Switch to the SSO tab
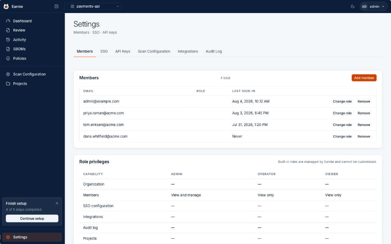This screenshot has width=391, height=244. click(104, 51)
